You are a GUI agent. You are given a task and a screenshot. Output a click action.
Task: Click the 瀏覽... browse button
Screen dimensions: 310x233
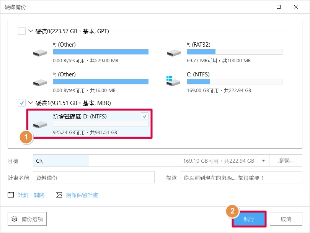click(x=286, y=160)
